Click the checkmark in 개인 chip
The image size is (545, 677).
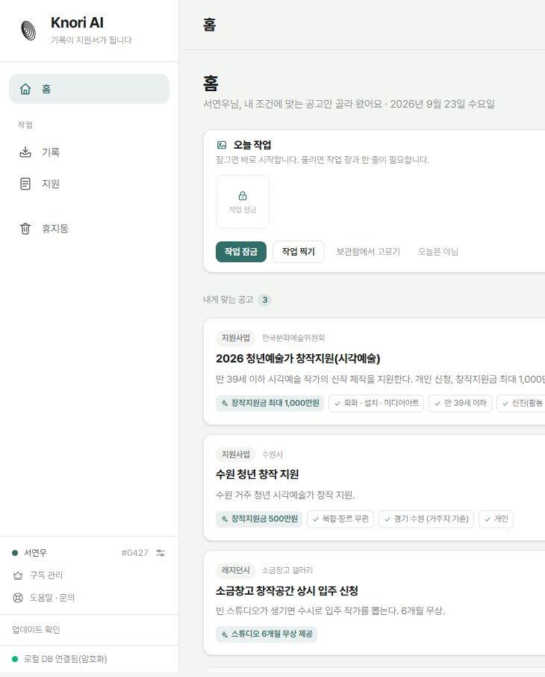pos(488,519)
